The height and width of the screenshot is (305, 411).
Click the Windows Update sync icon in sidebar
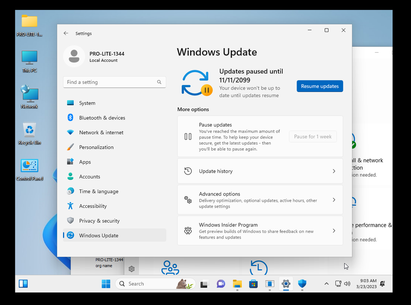[x=70, y=235]
